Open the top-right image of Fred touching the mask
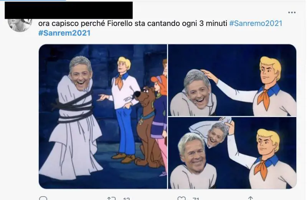Viewport: 307px width, 200px height. point(232,80)
